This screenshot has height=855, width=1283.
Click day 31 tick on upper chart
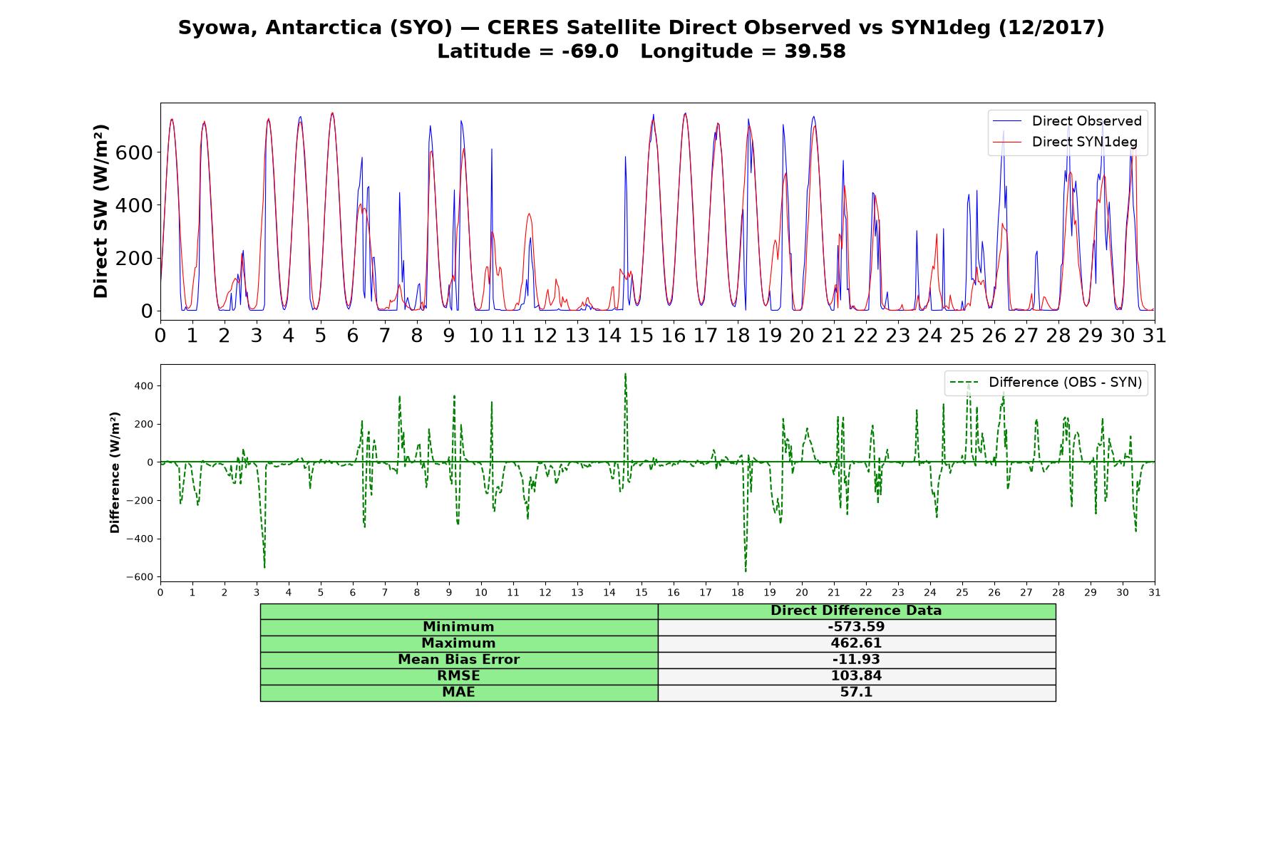pyautogui.click(x=1155, y=335)
